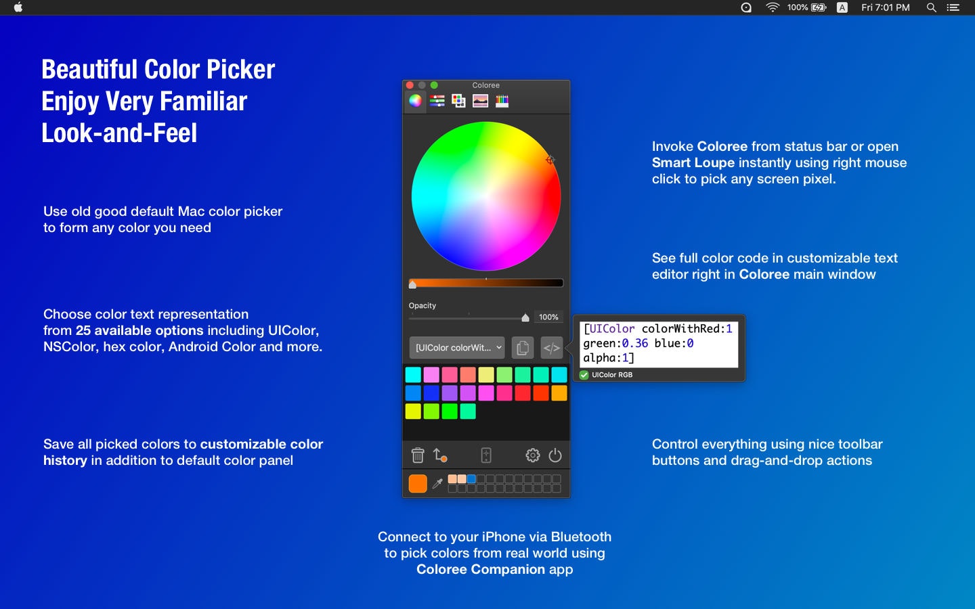Open the color sliders picker tab
The width and height of the screenshot is (975, 609).
(x=437, y=101)
